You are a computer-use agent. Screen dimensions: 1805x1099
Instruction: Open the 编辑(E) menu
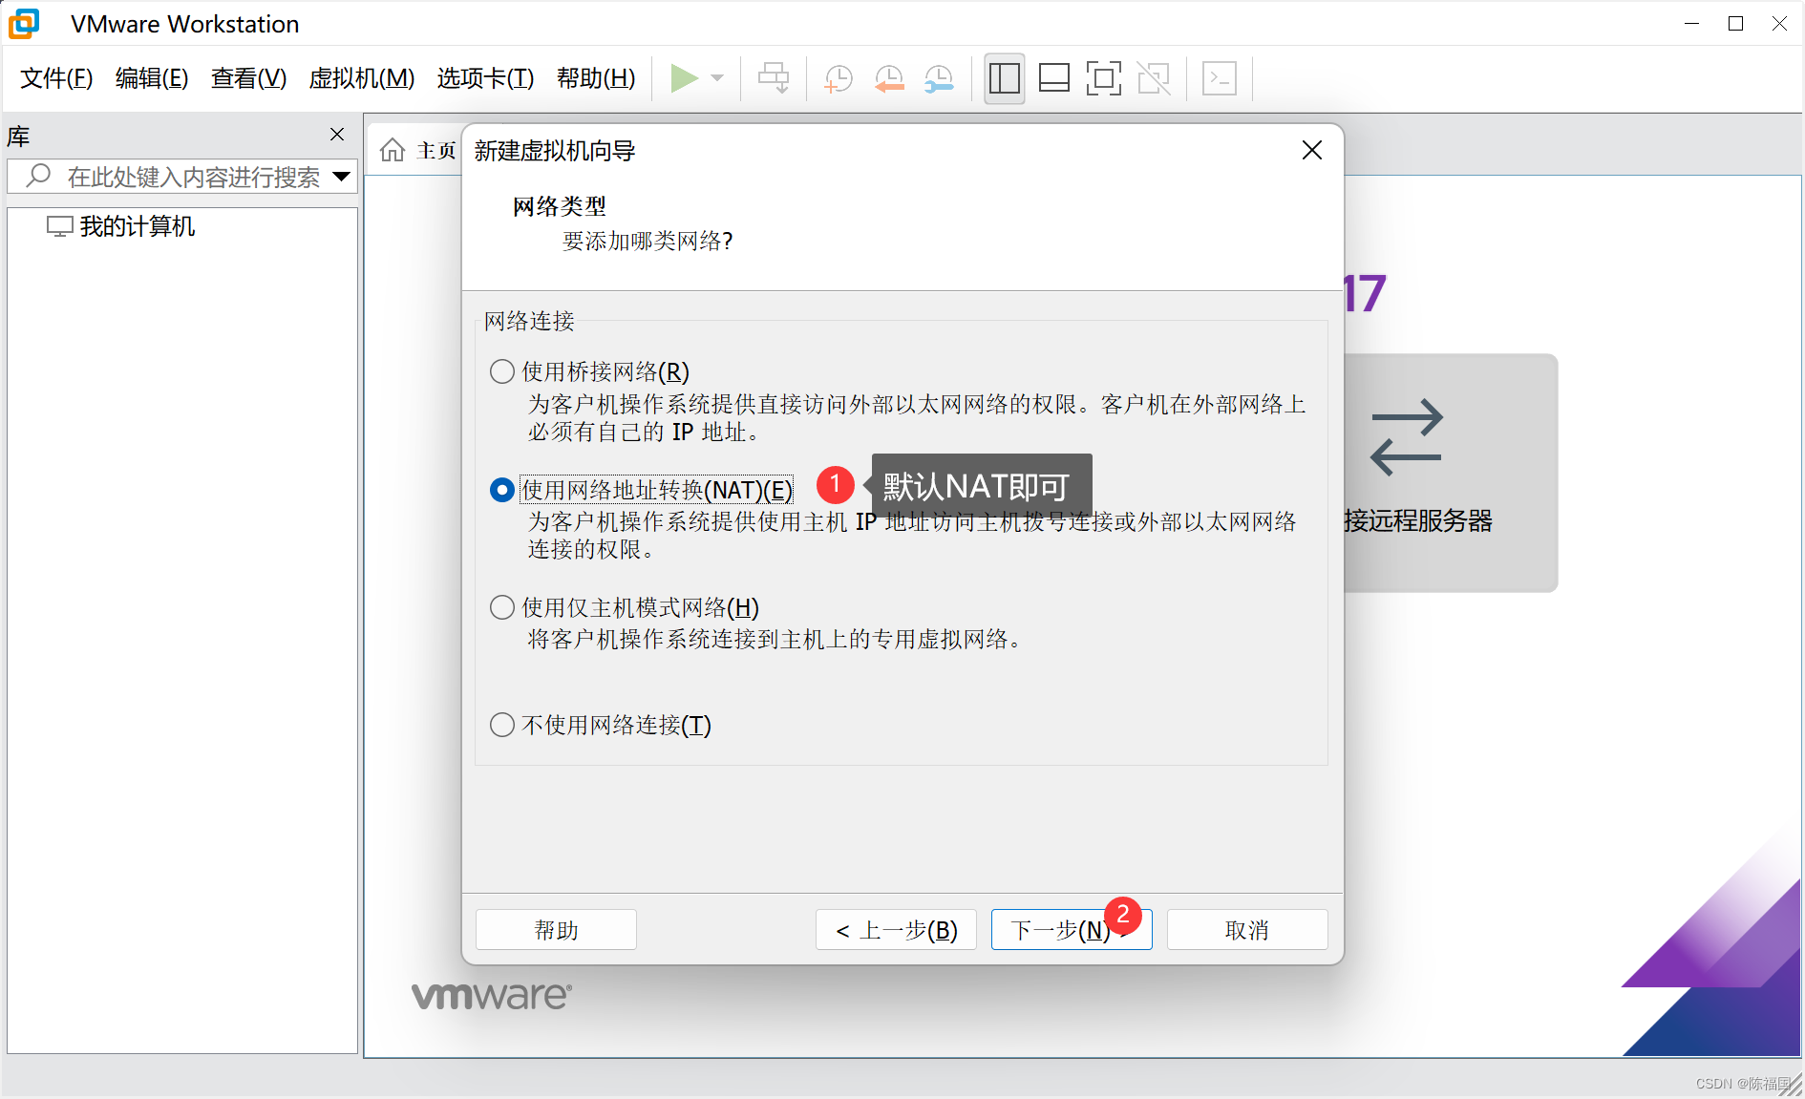click(152, 78)
